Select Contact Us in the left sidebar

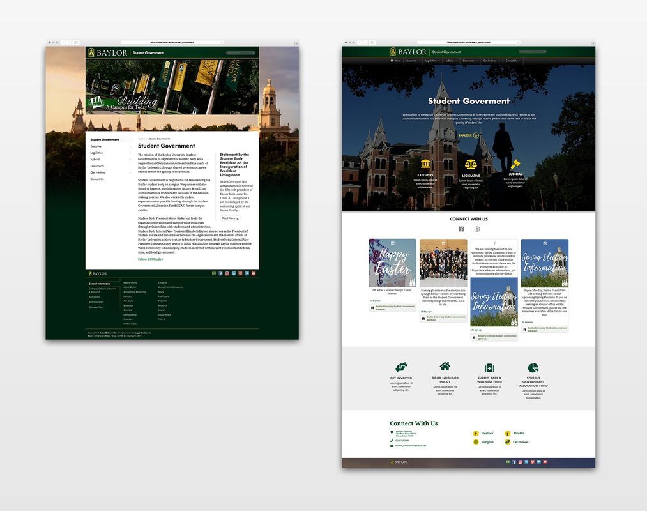(x=97, y=179)
